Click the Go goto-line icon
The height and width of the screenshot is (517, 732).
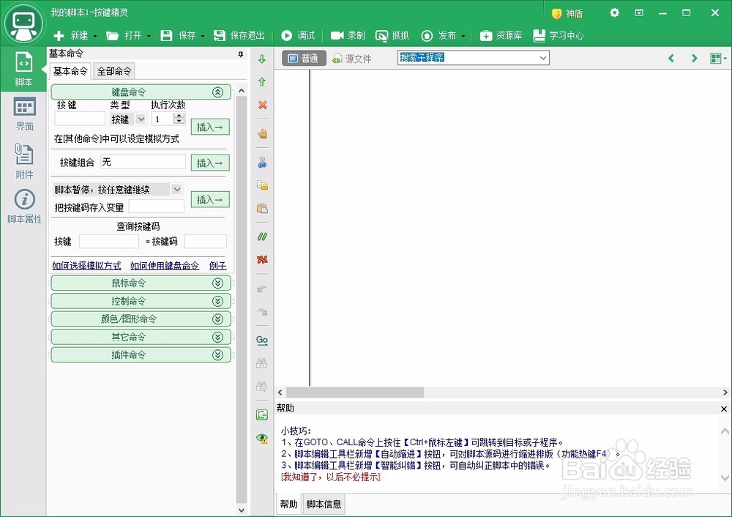pyautogui.click(x=261, y=339)
